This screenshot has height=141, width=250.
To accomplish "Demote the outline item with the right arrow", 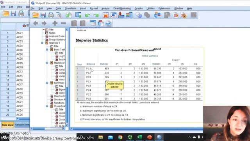I will 44,23.
